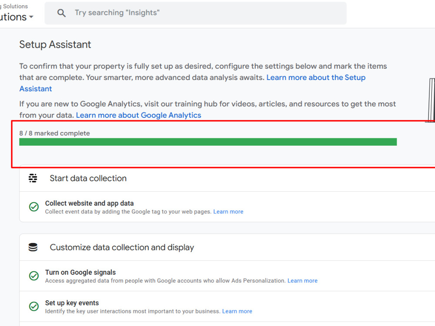Open "Learn more about Google Analytics" link
Viewport: 435px width, 326px height.
click(138, 115)
